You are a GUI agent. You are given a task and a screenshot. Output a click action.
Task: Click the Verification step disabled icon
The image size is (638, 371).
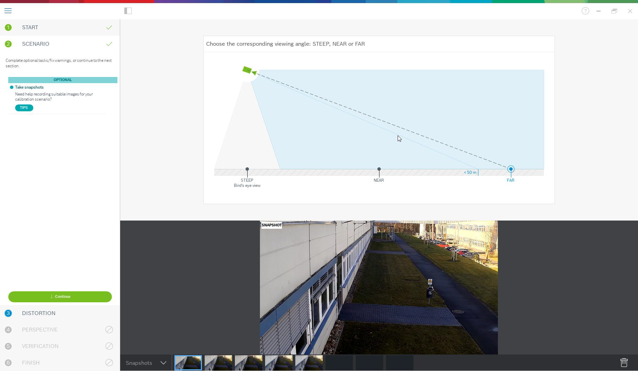click(x=109, y=346)
